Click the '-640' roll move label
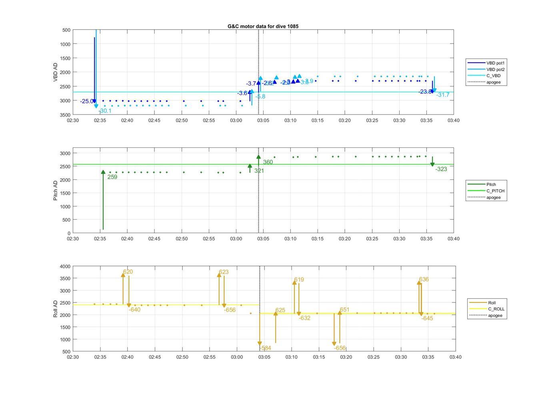The width and height of the screenshot is (560, 395). coord(134,310)
